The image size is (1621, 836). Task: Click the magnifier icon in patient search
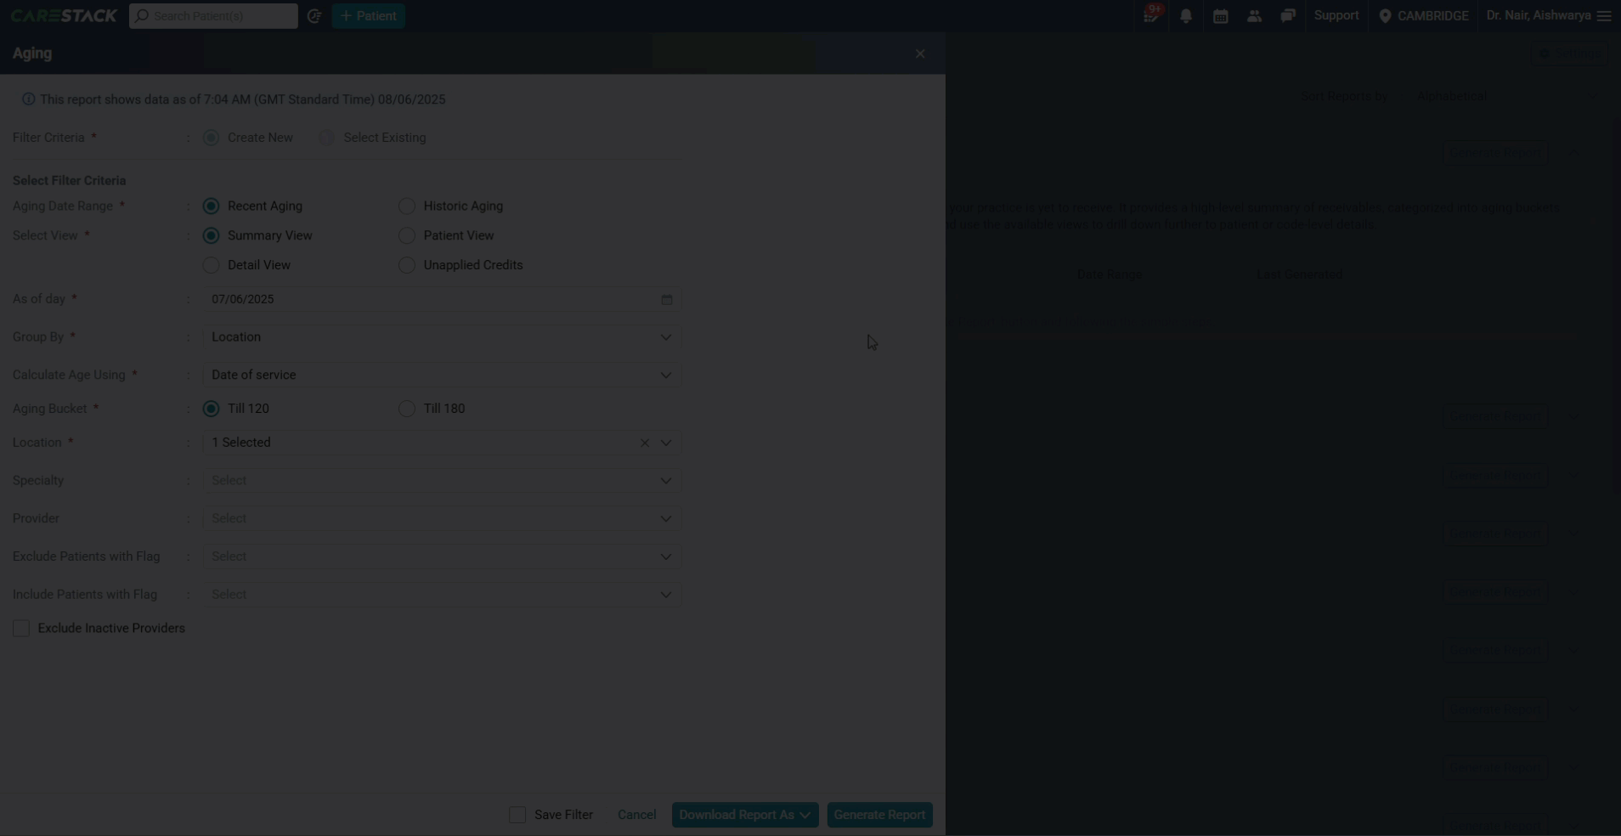[143, 15]
